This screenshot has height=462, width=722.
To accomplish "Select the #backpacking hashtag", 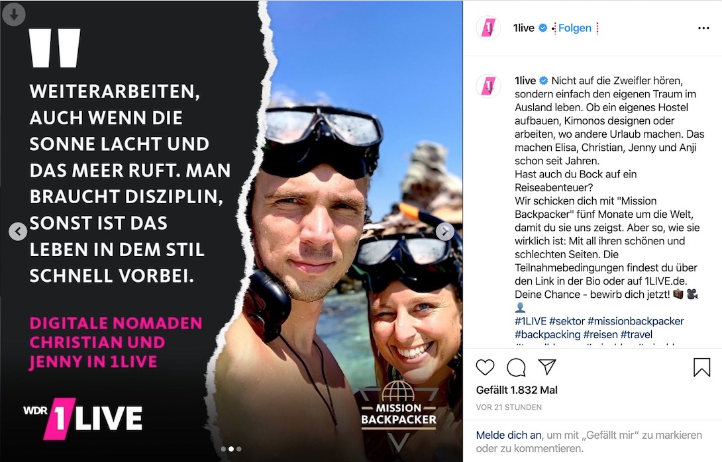I will tap(548, 334).
